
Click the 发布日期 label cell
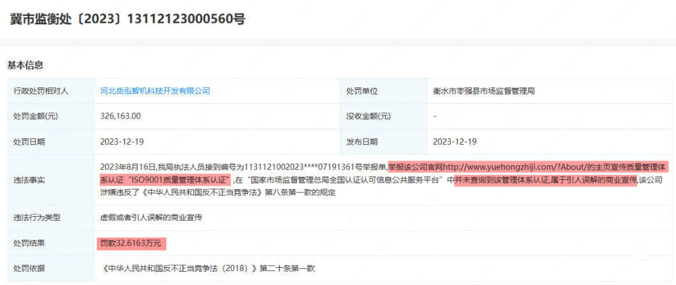383,142
